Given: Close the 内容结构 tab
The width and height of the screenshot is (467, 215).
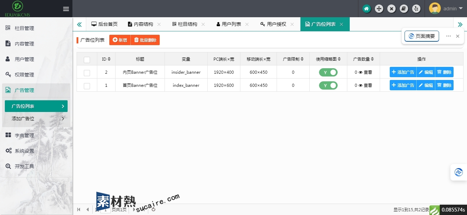Looking at the screenshot, I should coord(159,24).
